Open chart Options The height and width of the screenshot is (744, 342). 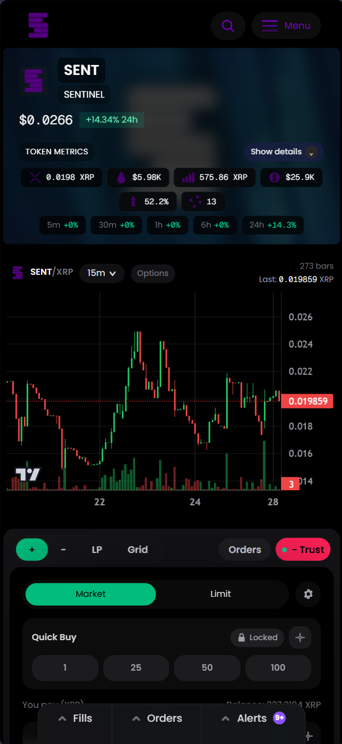pyautogui.click(x=152, y=273)
